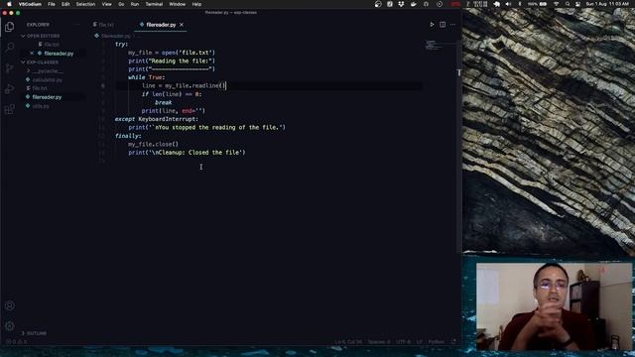Screen dimensions: 635x357
Task: Open the Extensions view
Action: 9,109
